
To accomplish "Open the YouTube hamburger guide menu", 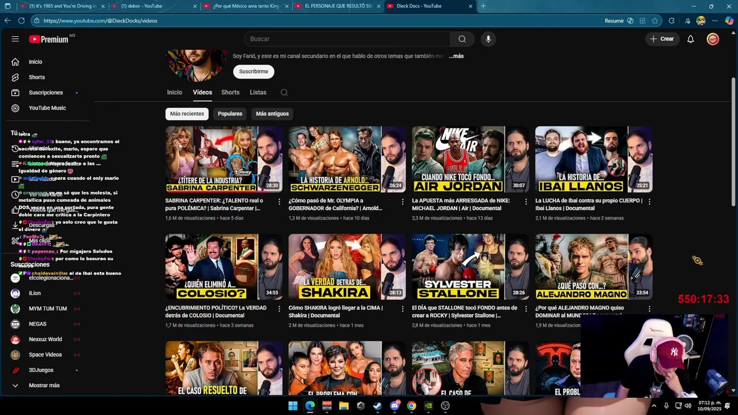I will 15,39.
